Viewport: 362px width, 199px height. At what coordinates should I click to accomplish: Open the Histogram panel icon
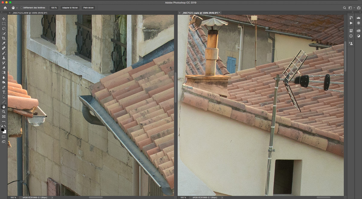[358, 18]
